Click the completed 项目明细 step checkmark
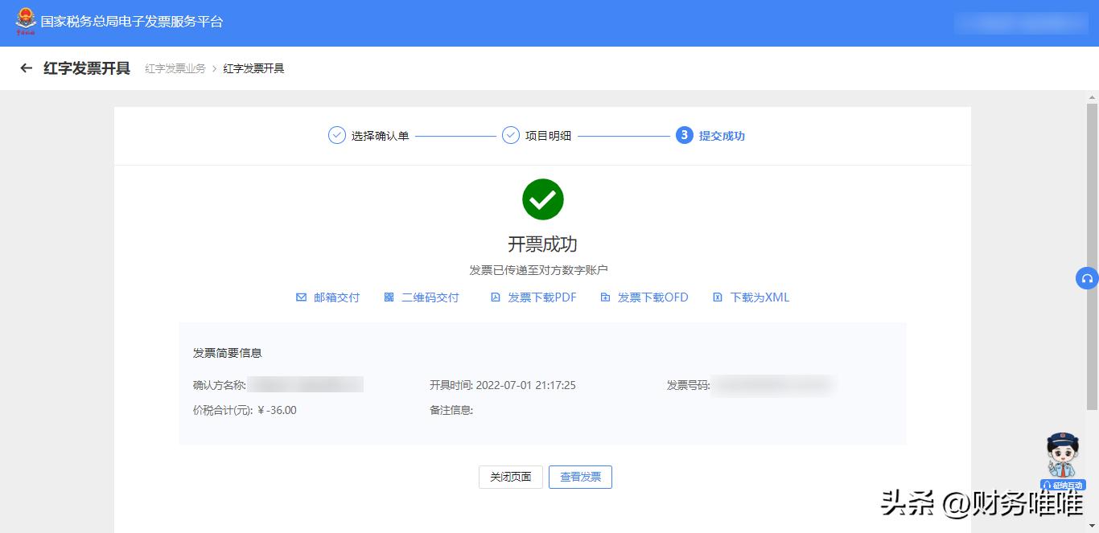 [x=510, y=135]
